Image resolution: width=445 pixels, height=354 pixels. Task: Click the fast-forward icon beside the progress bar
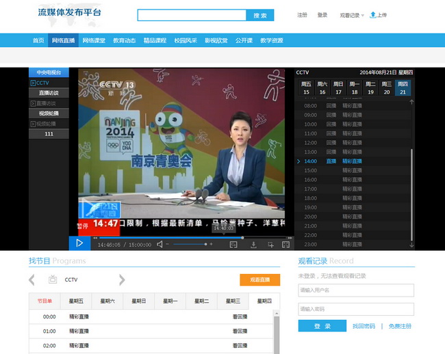(290, 238)
